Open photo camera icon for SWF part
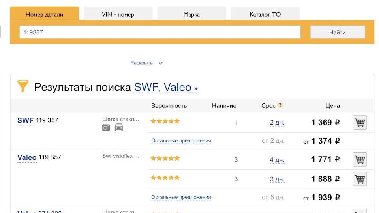 pos(106,127)
